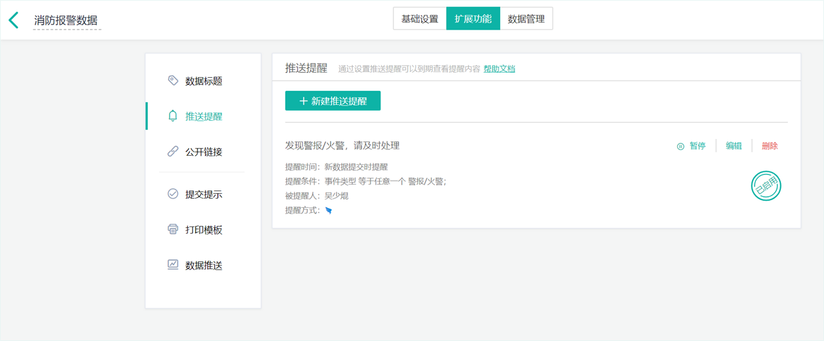Select the 扩展功能 tab
The width and height of the screenshot is (824, 341).
point(473,19)
